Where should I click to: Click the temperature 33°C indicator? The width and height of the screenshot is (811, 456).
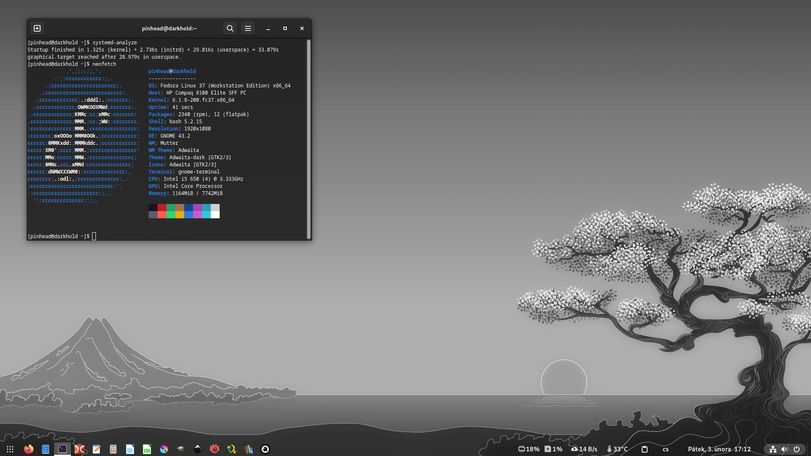[617, 449]
